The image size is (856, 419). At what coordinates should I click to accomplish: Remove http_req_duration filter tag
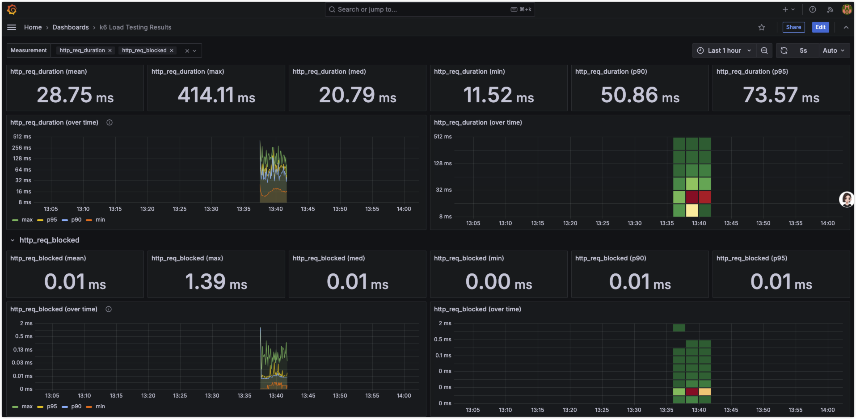click(110, 50)
